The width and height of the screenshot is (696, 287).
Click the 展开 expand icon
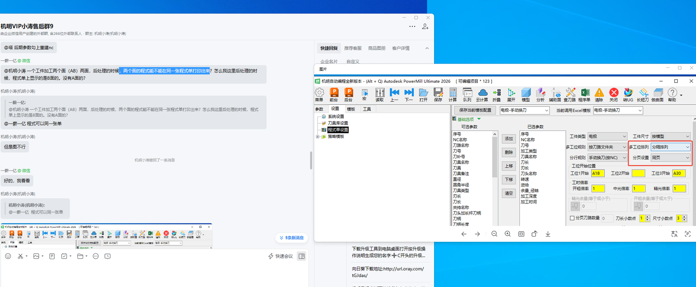(x=511, y=94)
